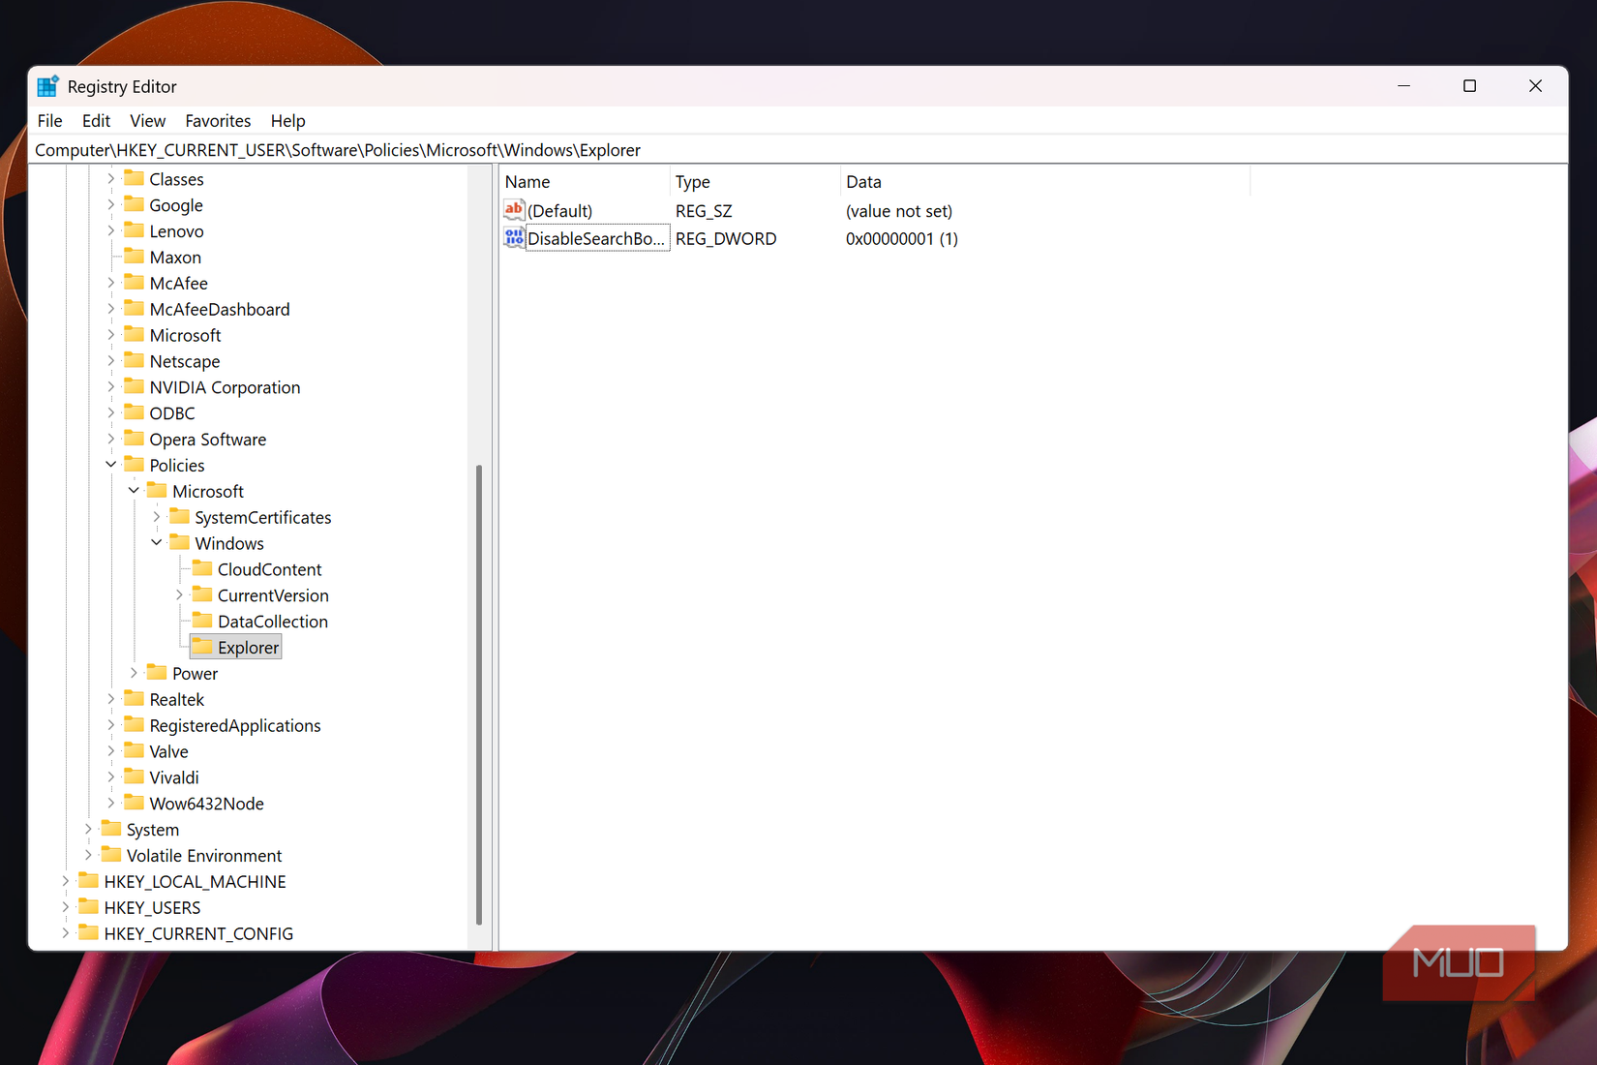The height and width of the screenshot is (1065, 1597).
Task: Click the 0x00000001 (1) data cell
Action: click(902, 238)
